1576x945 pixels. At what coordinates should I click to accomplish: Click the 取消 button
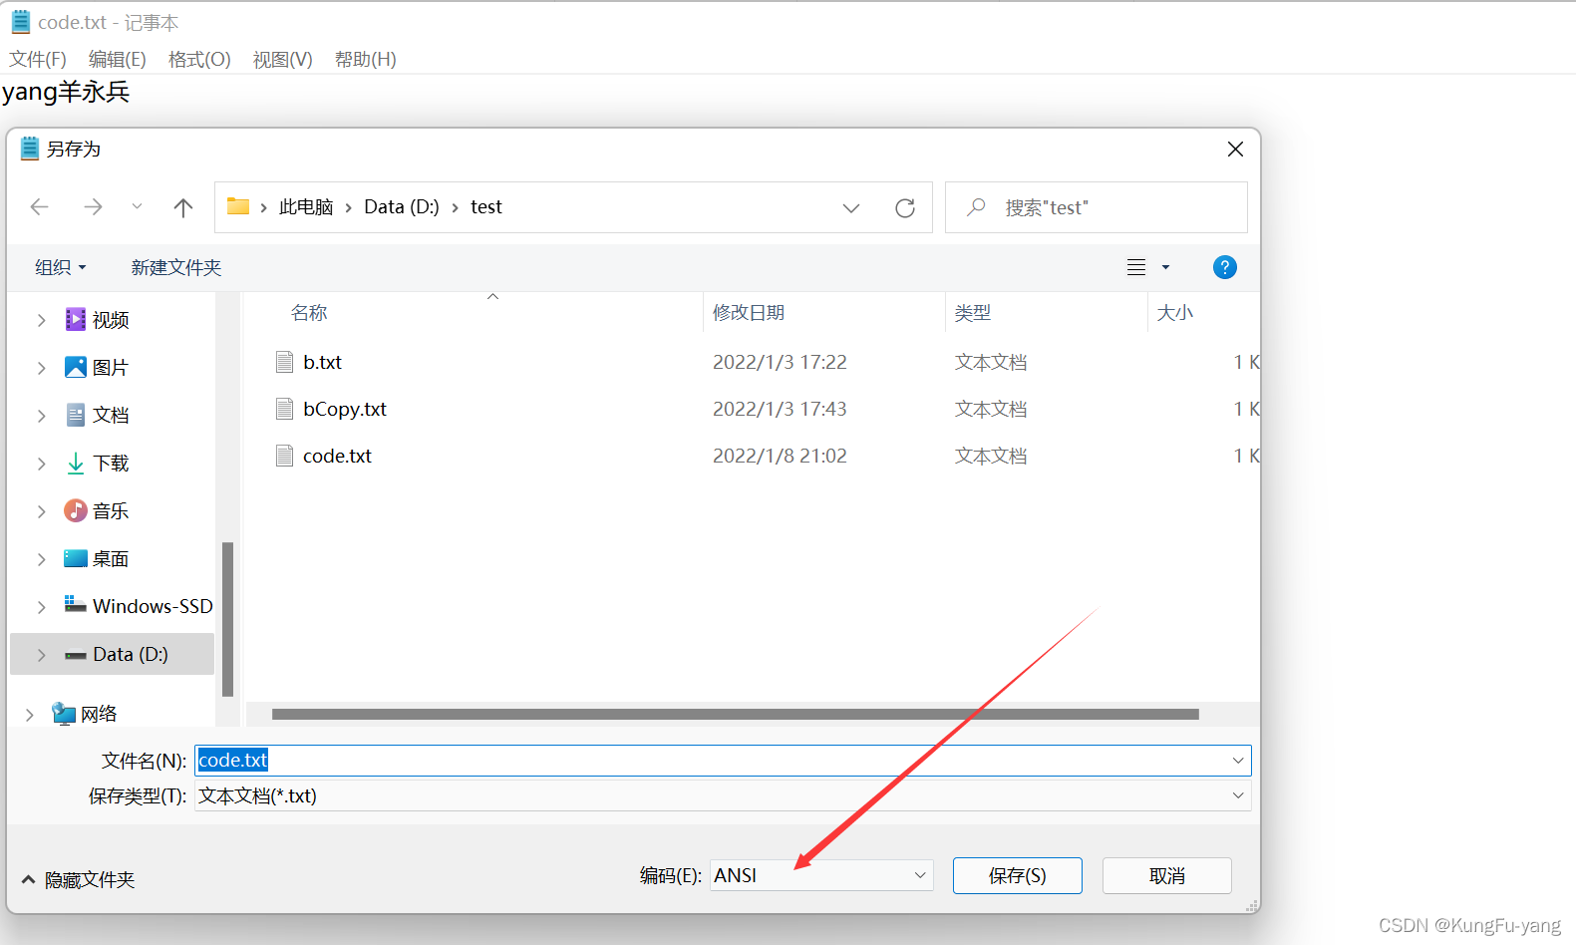click(1167, 875)
